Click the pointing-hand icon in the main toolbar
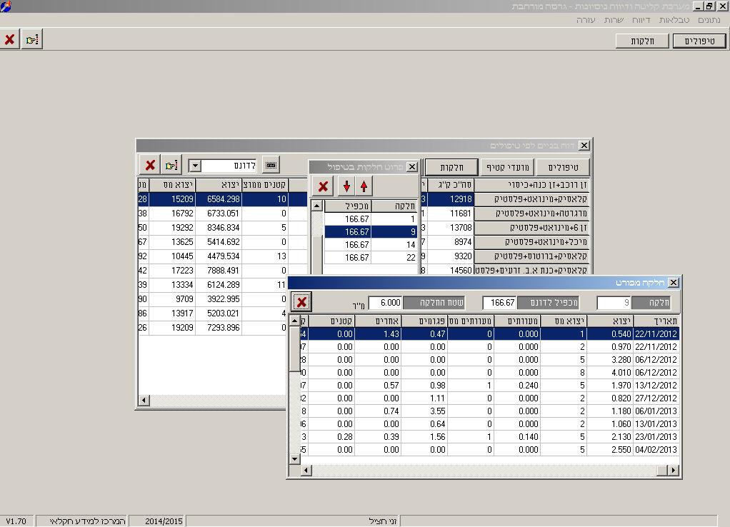 (x=32, y=40)
